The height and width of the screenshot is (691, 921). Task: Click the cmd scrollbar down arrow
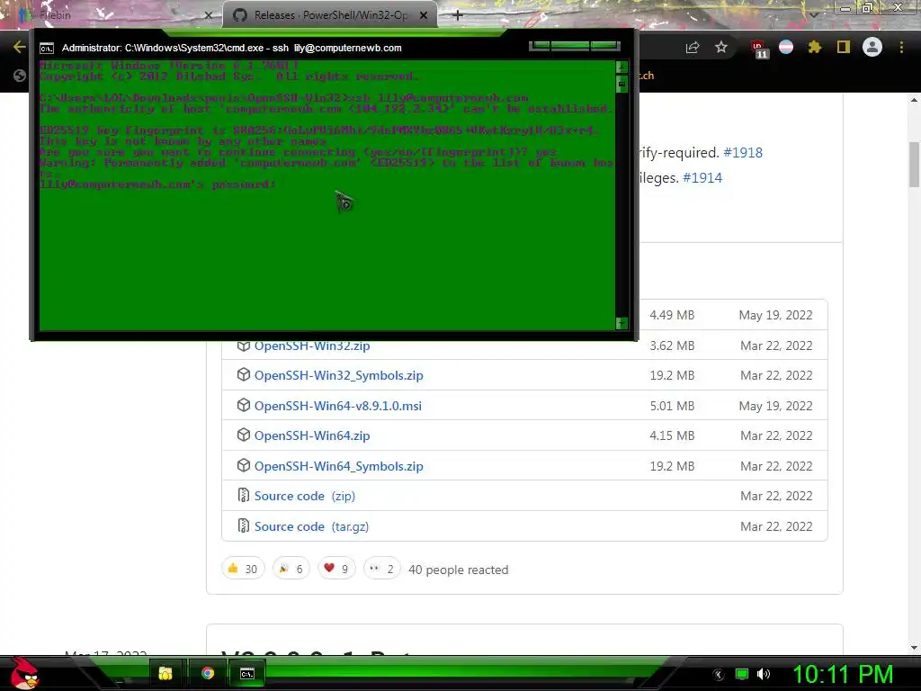621,323
